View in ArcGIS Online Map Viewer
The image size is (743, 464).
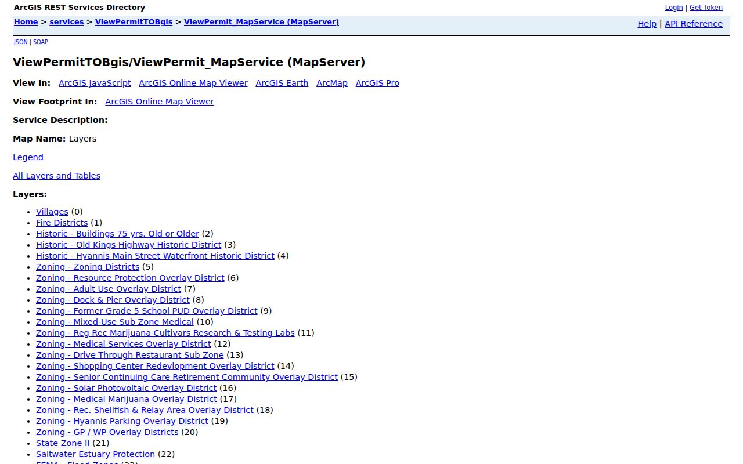(193, 83)
